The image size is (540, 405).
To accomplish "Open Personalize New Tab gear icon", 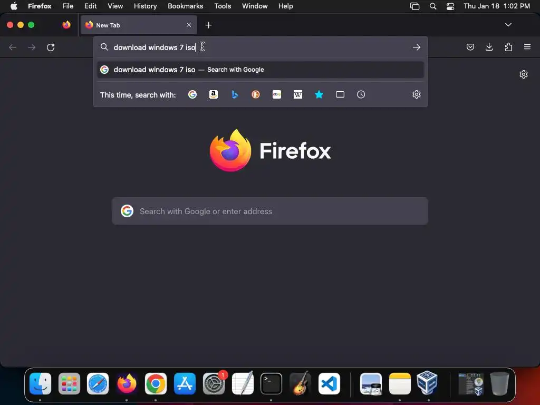I will coord(524,74).
